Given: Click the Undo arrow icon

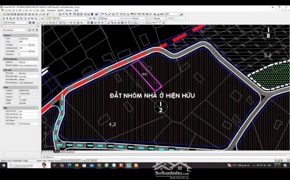Looking at the screenshot, I should pos(48,14).
